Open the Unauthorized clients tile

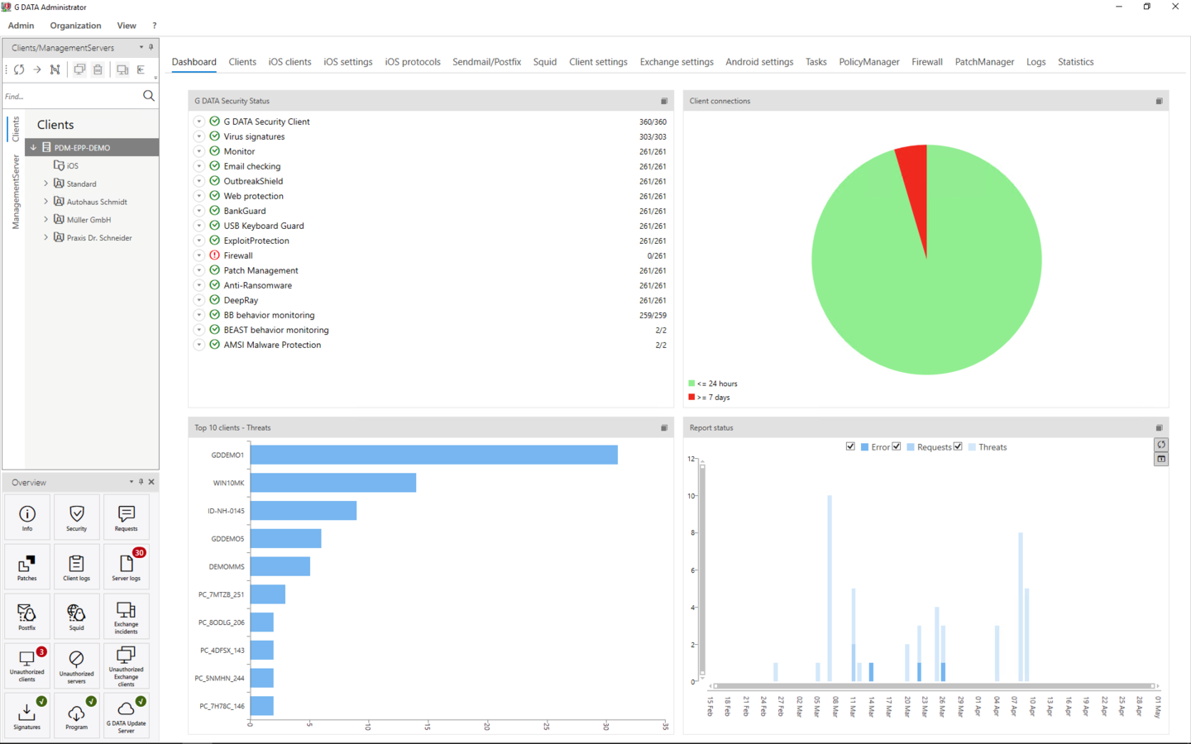[27, 666]
